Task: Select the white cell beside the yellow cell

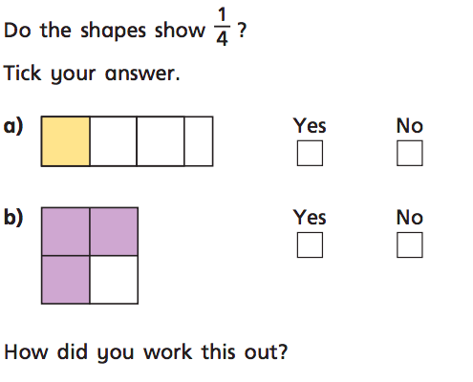Action: [x=113, y=141]
